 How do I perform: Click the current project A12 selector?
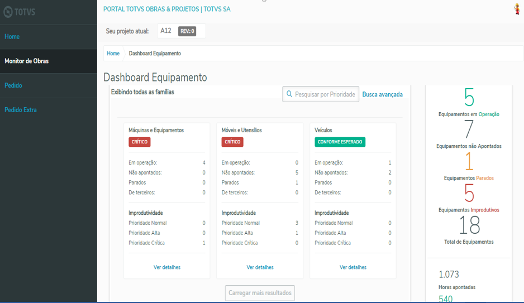[x=181, y=31]
